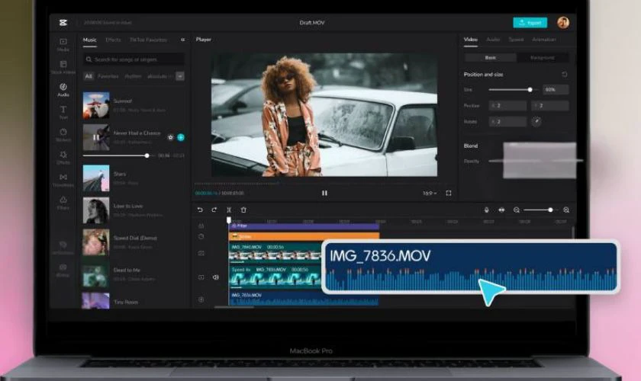Click the Position Y value field
Viewport: 641px width, 381px height.
click(550, 106)
